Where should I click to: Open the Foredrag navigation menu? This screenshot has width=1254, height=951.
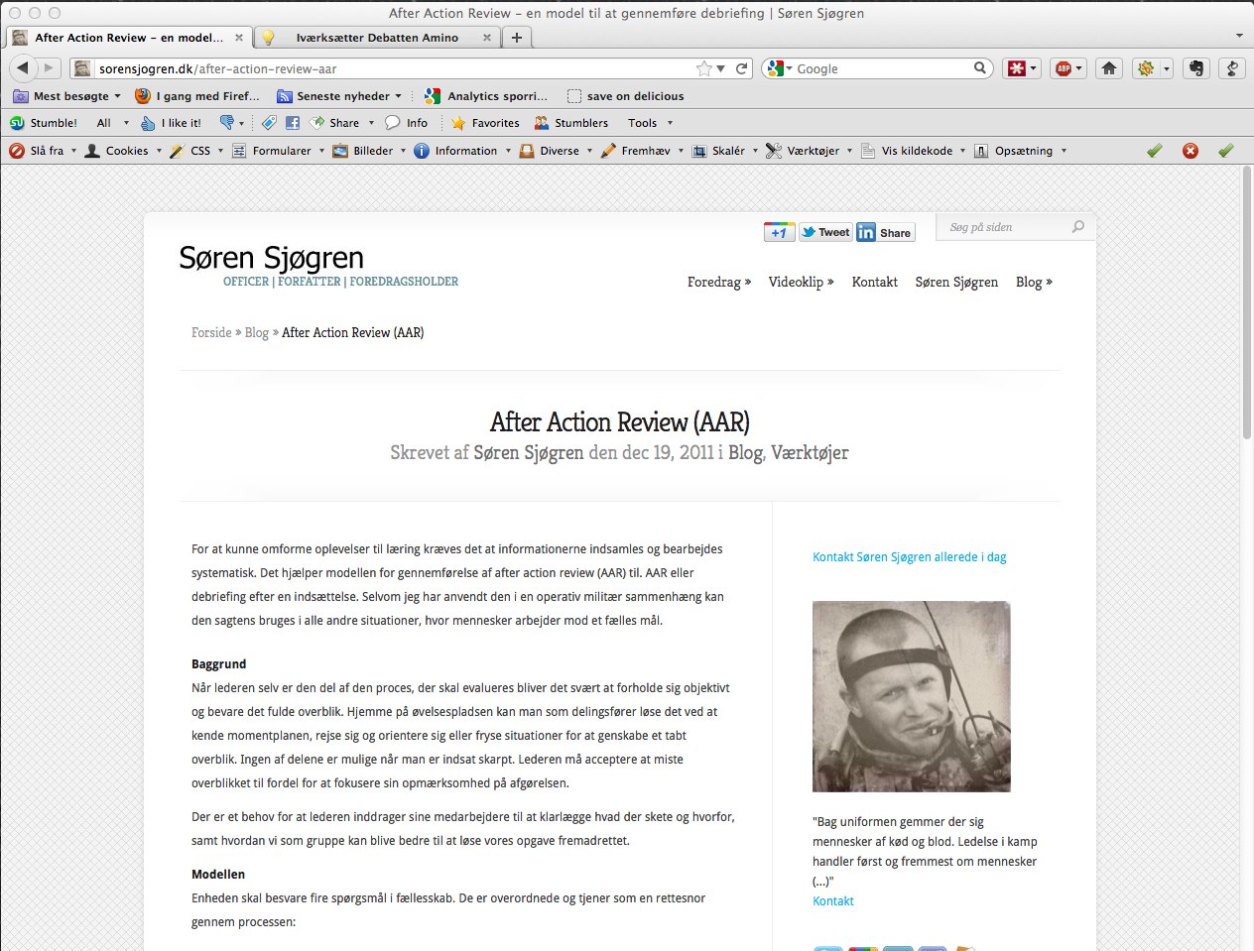718,282
